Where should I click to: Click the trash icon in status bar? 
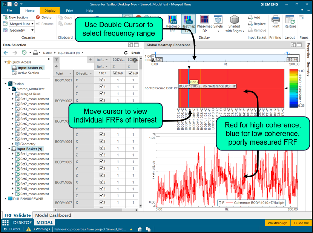(140, 229)
